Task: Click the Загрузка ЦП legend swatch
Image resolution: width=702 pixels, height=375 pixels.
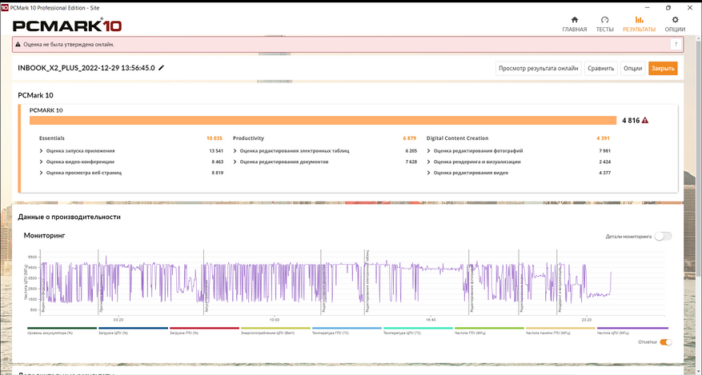Action: [x=133, y=328]
